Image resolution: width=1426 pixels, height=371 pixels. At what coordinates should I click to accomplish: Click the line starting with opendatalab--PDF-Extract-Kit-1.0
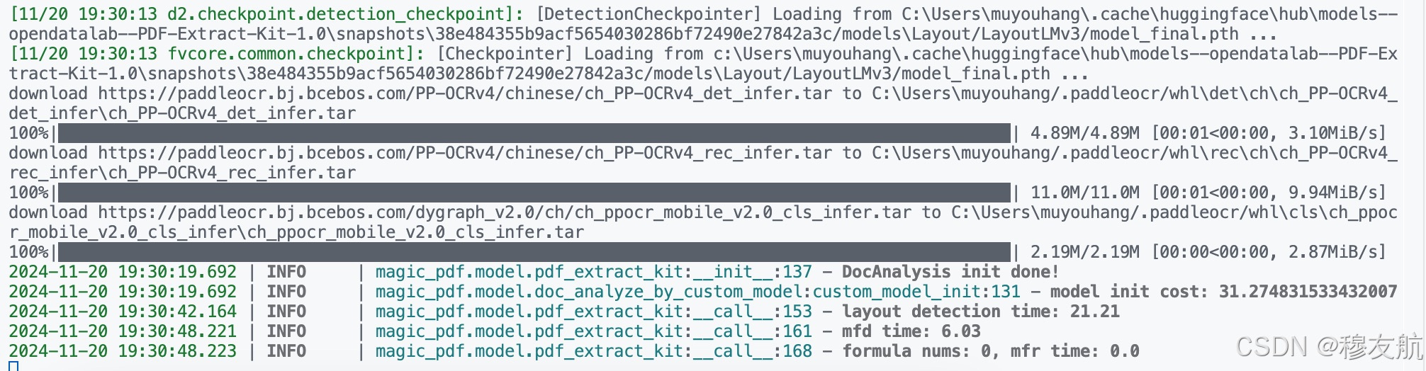642,34
